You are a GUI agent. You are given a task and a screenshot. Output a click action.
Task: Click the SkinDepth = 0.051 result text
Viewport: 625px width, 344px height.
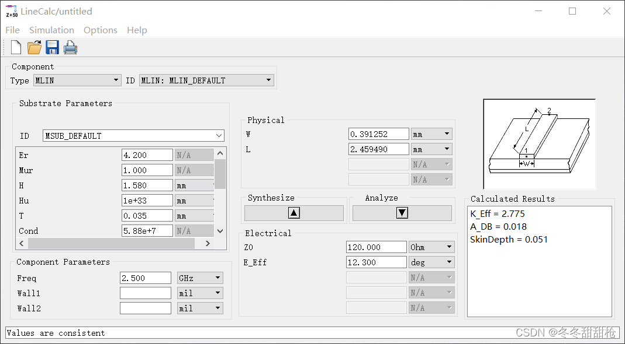coord(509,240)
